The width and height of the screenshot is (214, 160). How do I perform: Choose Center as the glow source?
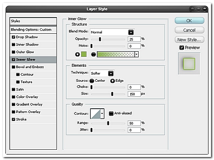[92, 81]
